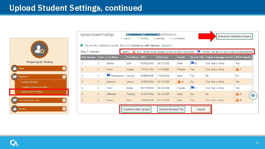Click the upload progress bar
265x149 pixels.
(x=151, y=35)
